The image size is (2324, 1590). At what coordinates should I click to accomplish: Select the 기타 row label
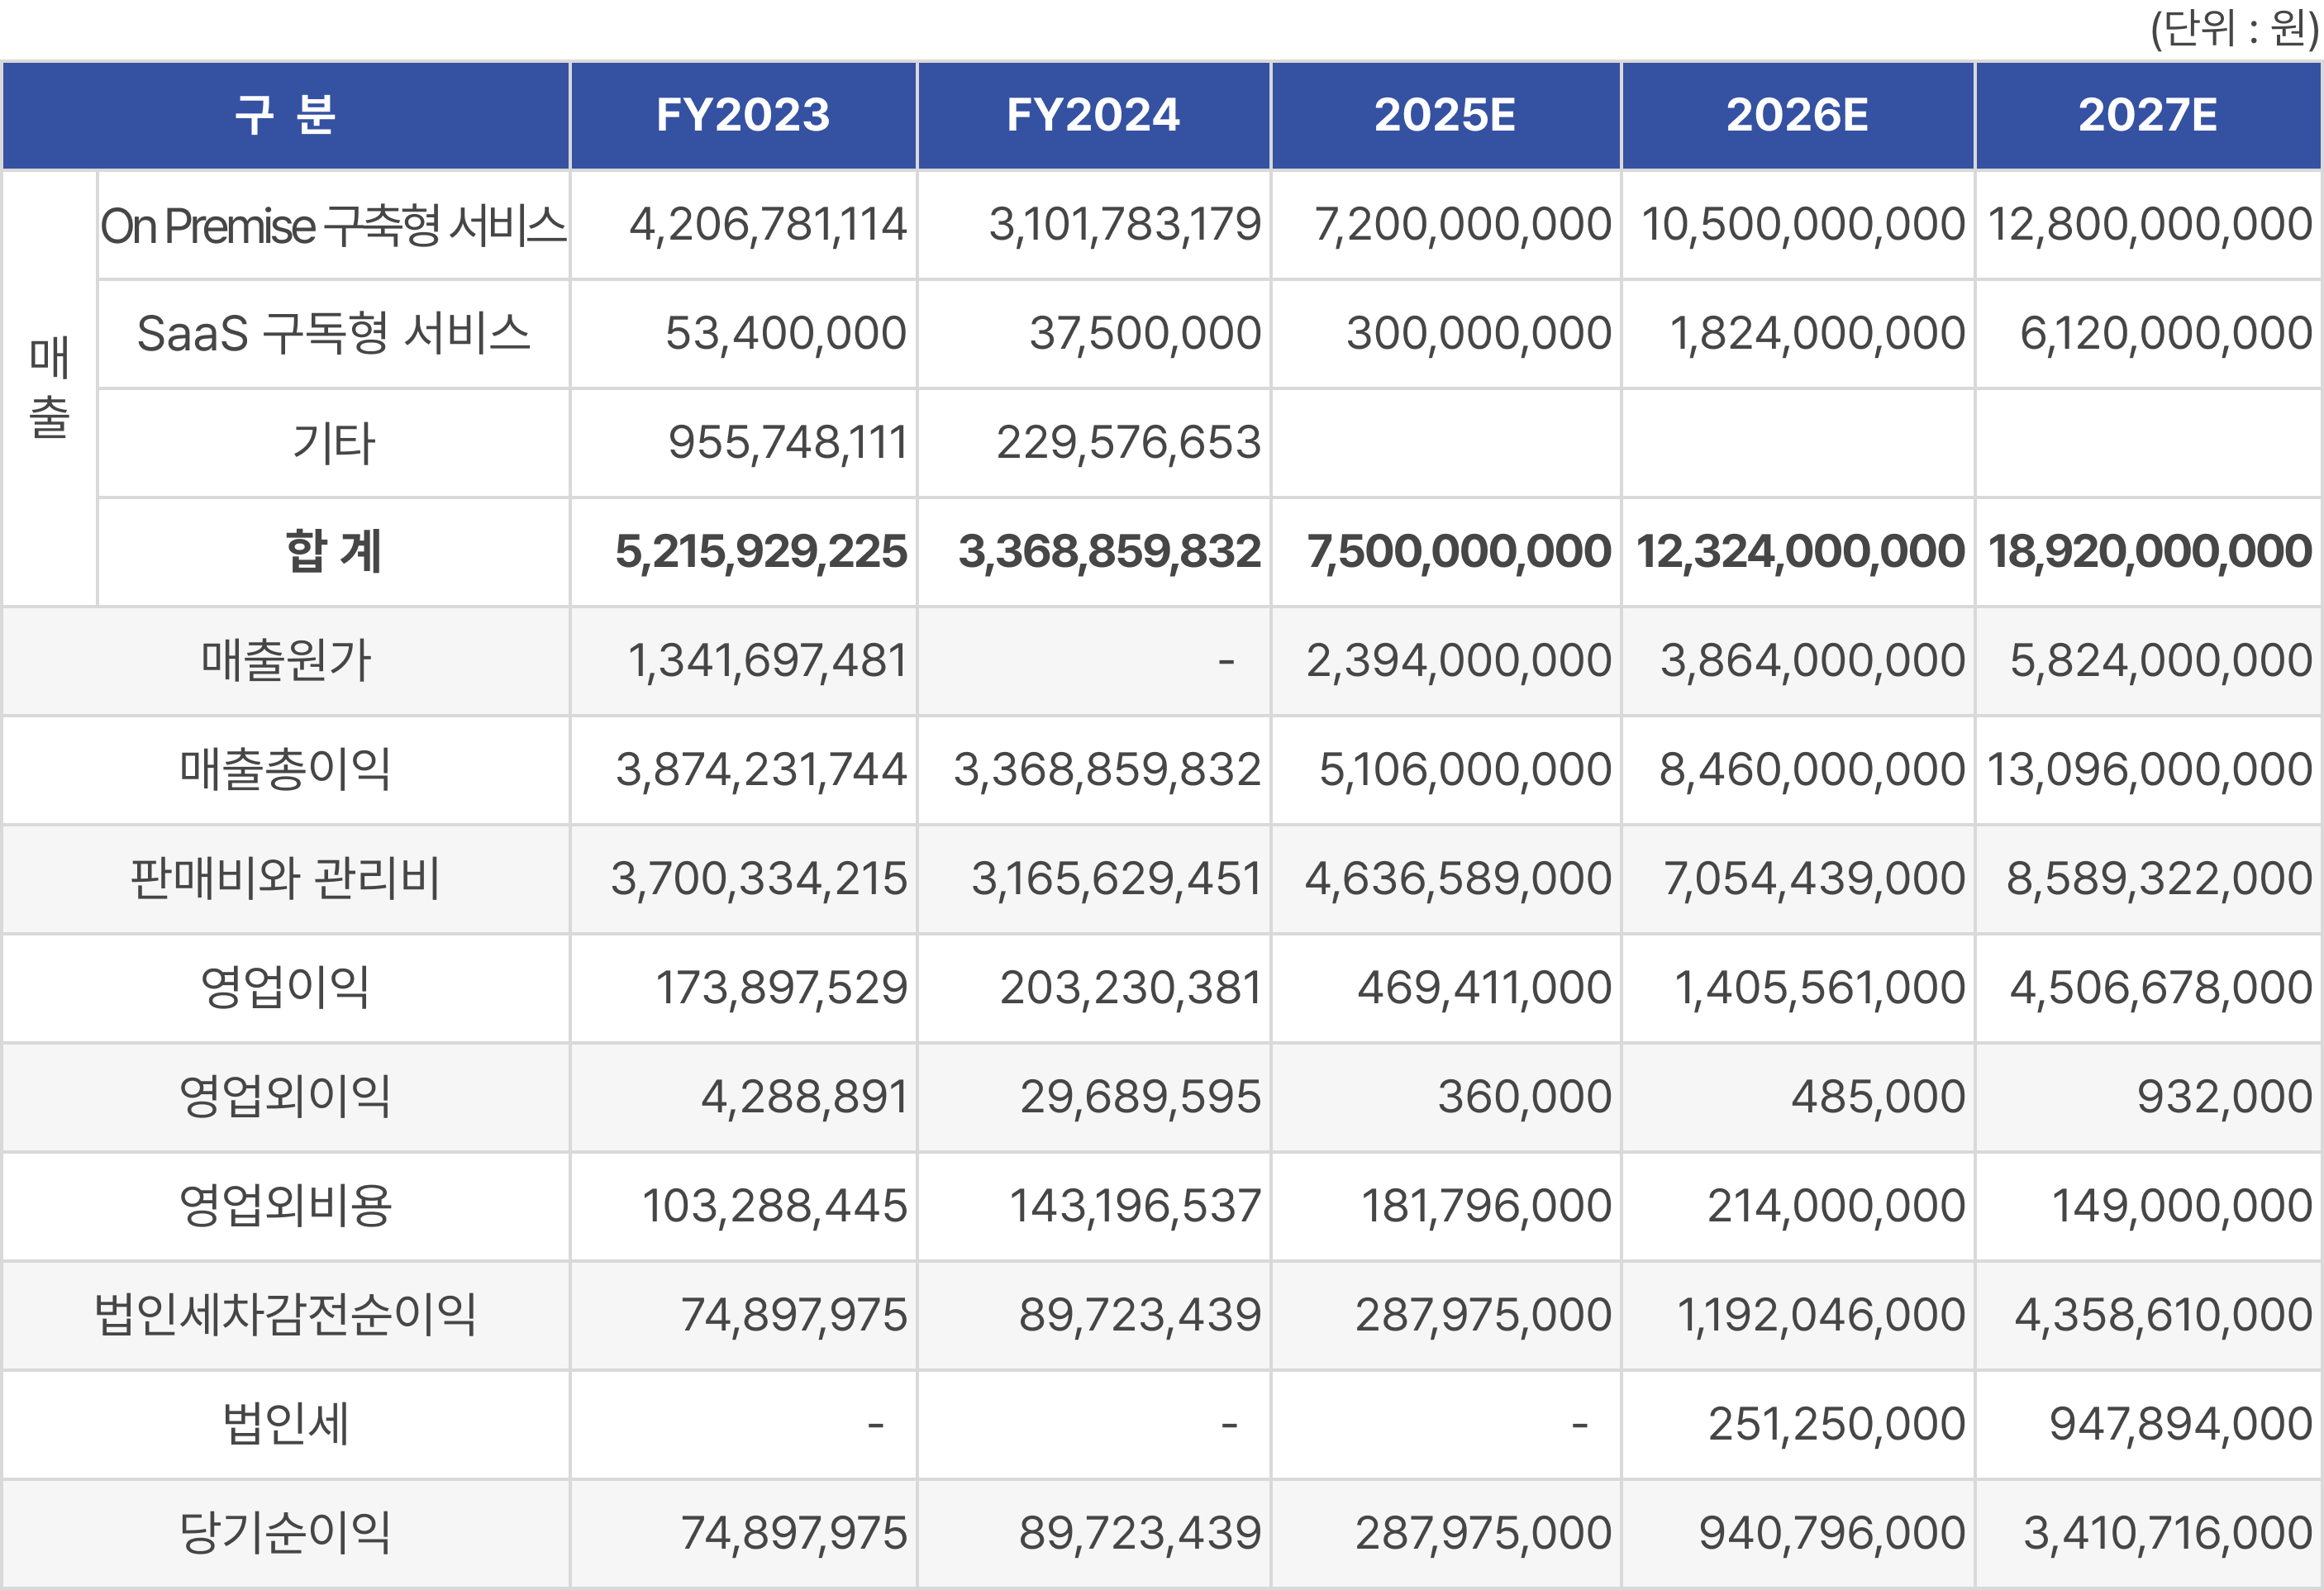(x=333, y=443)
